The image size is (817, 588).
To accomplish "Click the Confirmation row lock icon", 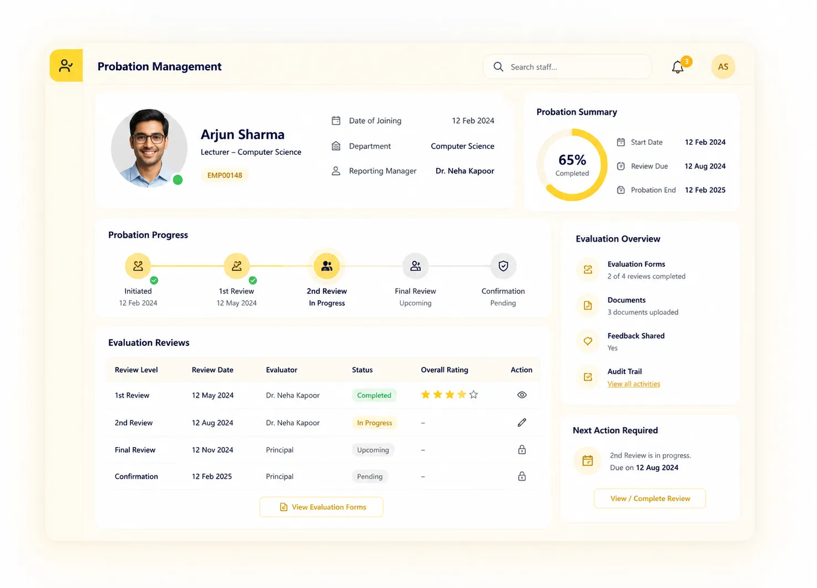I will [522, 476].
